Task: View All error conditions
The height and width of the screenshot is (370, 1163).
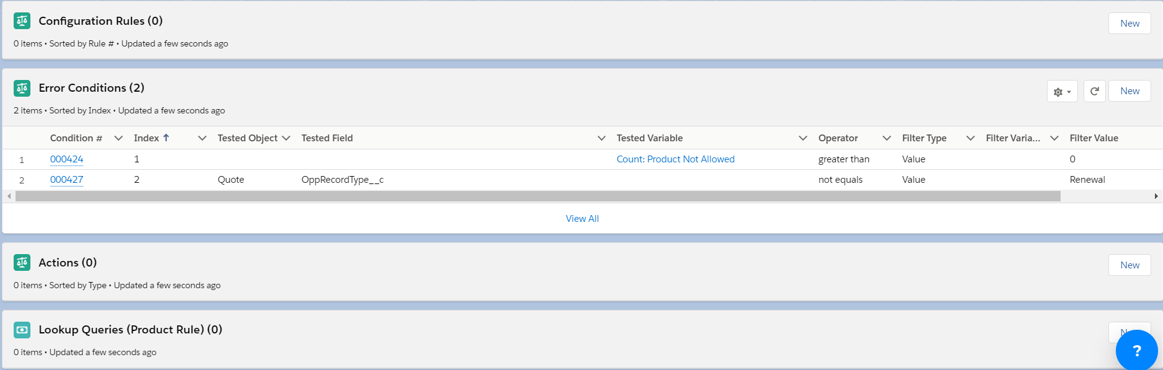Action: [x=582, y=219]
